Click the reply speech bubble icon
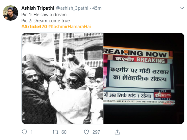The image size is (187, 140). (x=24, y=132)
